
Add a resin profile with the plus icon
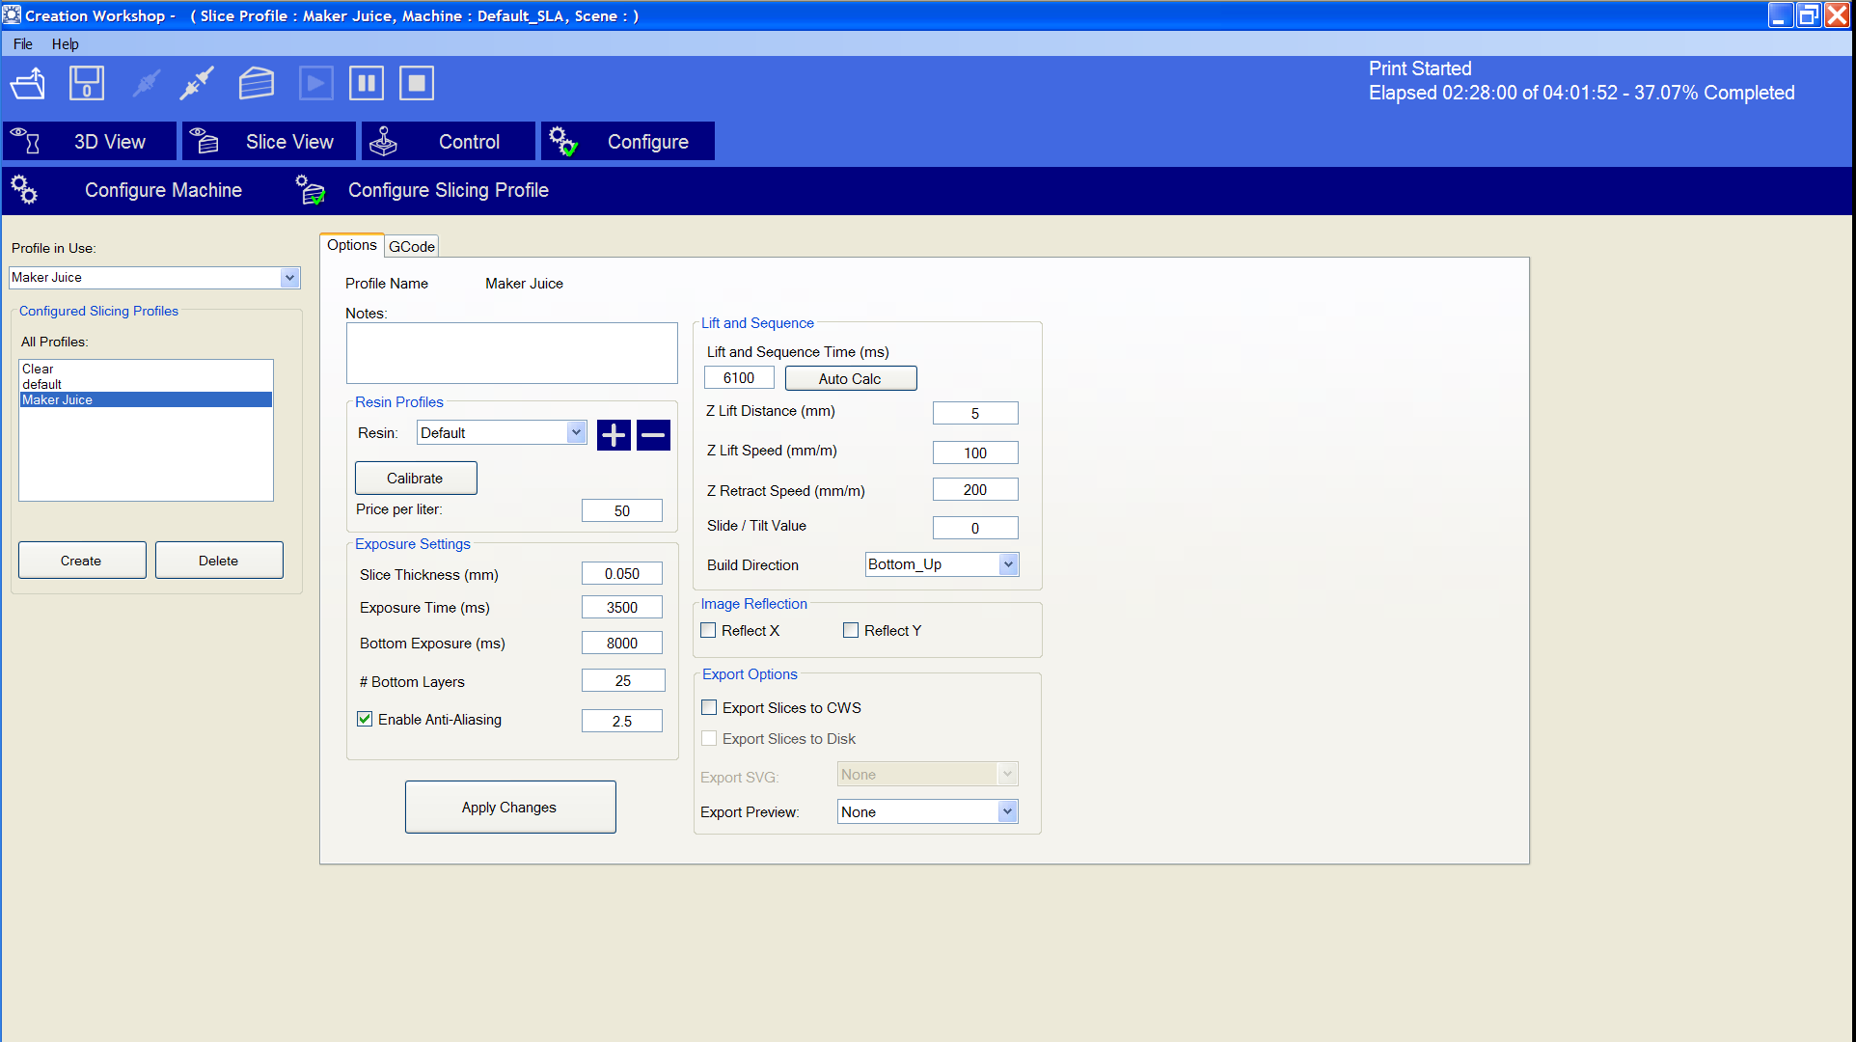tap(614, 435)
